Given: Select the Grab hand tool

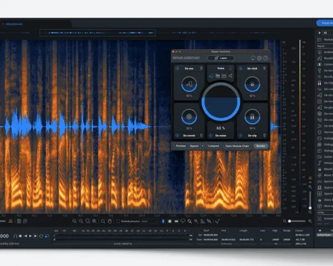Looking at the screenshot, I should coord(109,221).
